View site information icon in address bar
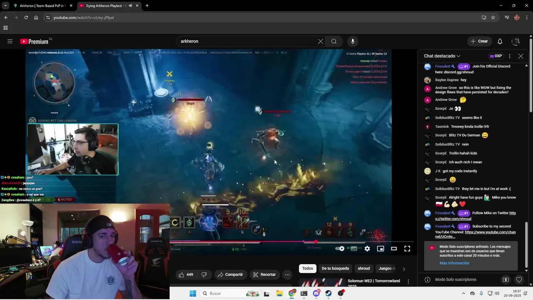Image resolution: width=533 pixels, height=300 pixels. [48, 17]
